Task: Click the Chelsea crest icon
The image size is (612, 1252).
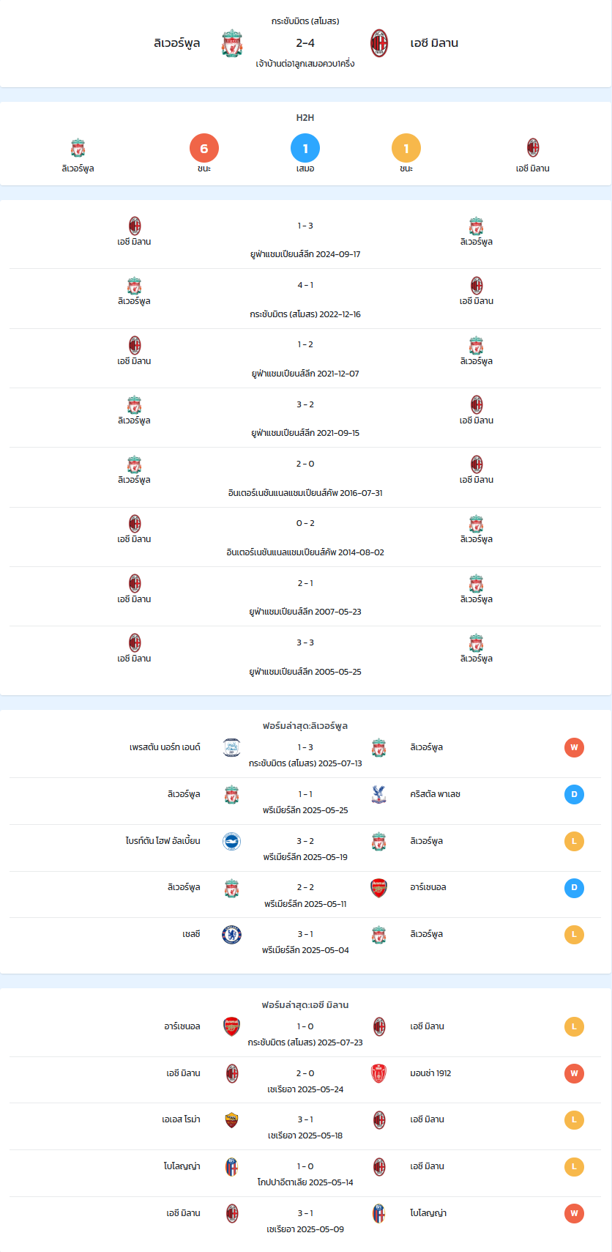Action: tap(232, 934)
